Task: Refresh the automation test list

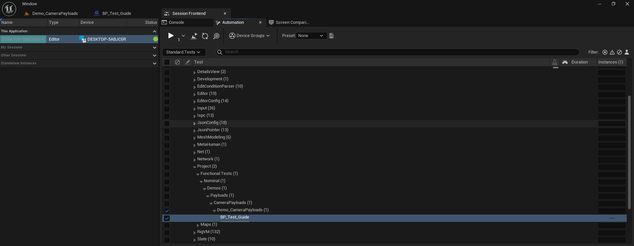Action: coord(205,36)
